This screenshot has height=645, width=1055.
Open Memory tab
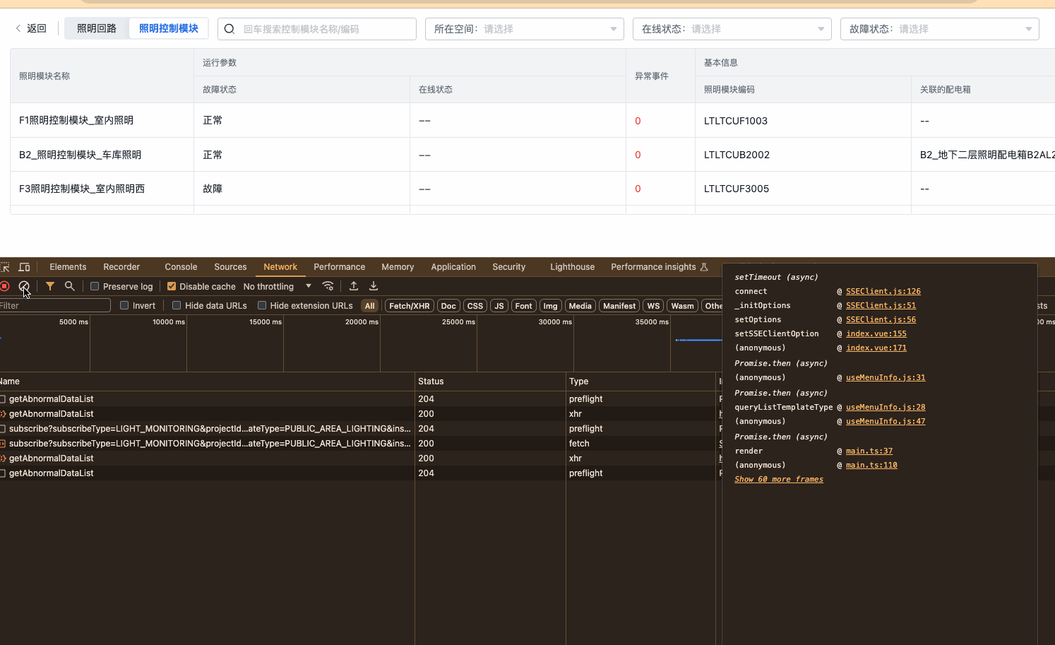(398, 267)
